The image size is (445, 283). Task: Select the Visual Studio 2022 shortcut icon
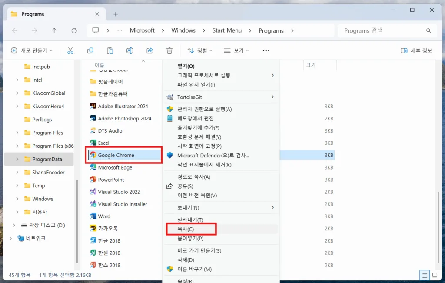pyautogui.click(x=93, y=192)
